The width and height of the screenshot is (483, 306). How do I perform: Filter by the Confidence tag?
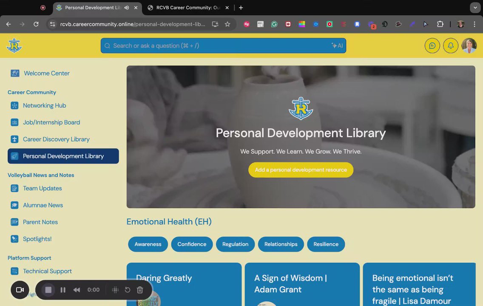[192, 244]
